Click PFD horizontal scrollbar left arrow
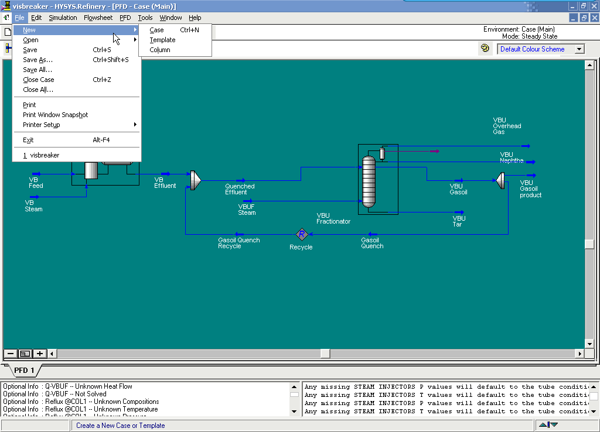 pos(52,354)
